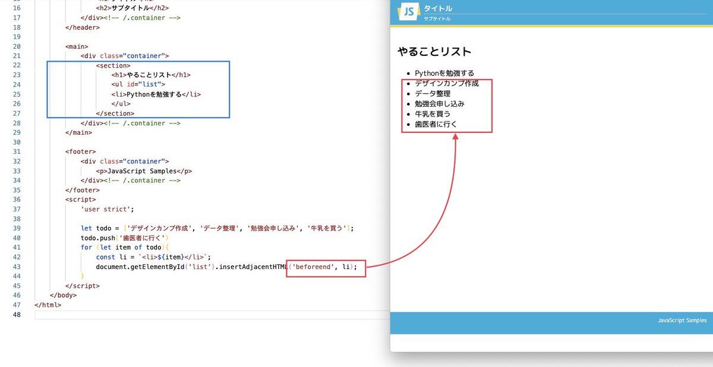Screen dimensions: 713x367
Task: Click the </html> closing tag in the editor
Action: [48, 305]
